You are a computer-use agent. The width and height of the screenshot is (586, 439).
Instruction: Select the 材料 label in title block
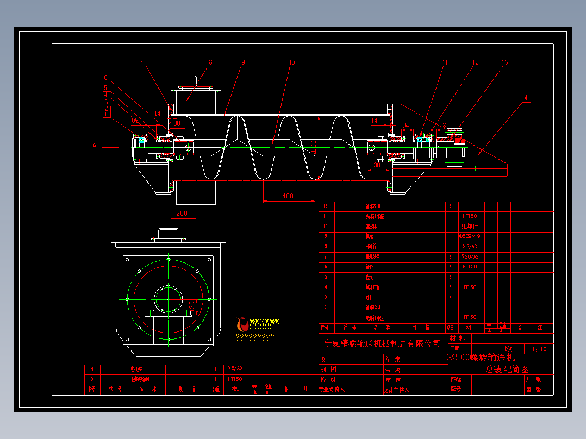[458, 338]
